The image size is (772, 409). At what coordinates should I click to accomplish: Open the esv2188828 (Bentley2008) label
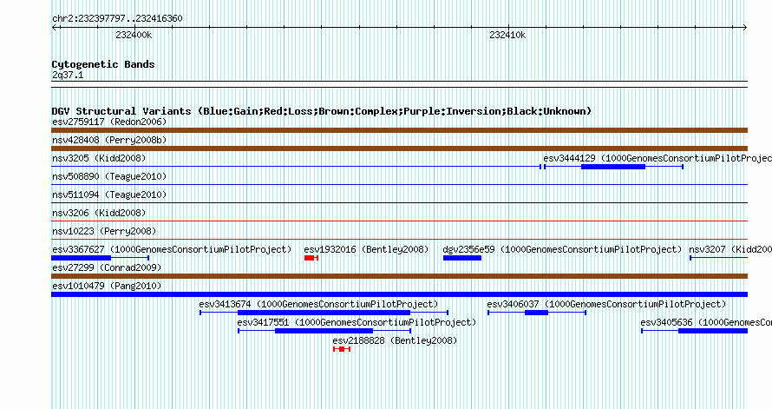(395, 340)
